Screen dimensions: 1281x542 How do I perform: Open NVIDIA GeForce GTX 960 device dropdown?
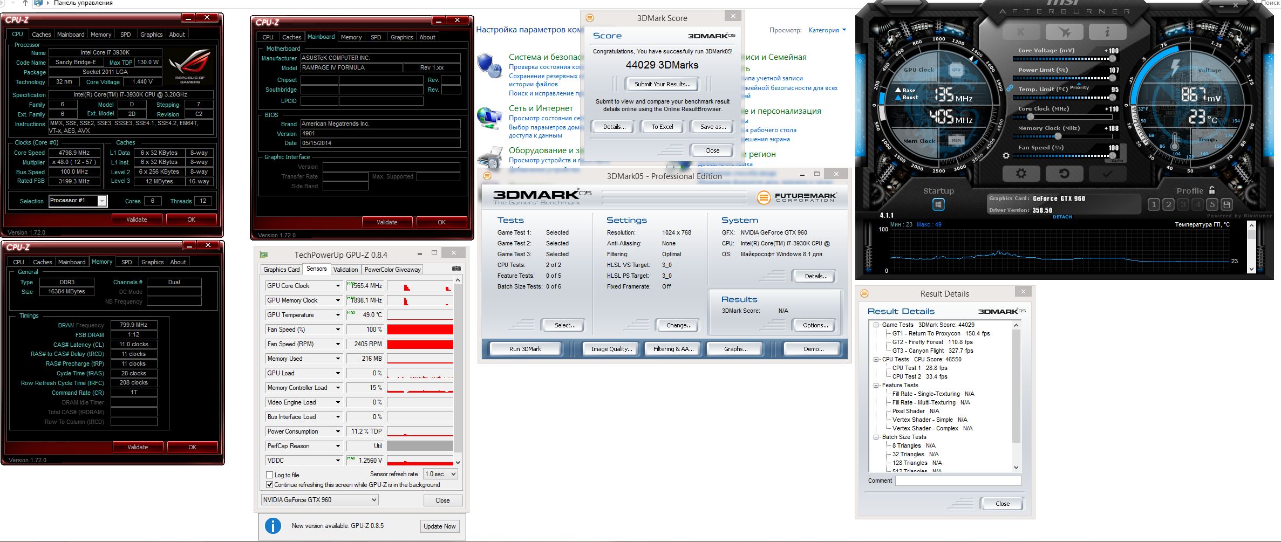[320, 500]
